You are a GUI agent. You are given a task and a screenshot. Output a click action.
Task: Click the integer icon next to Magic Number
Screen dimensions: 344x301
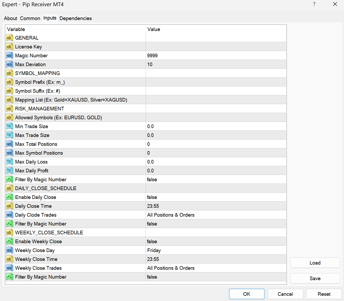pos(9,55)
